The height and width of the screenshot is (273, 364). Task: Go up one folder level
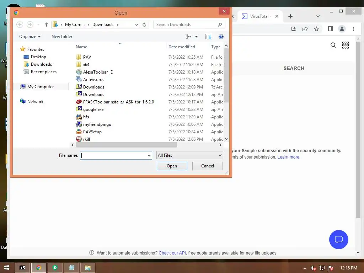tap(47, 25)
